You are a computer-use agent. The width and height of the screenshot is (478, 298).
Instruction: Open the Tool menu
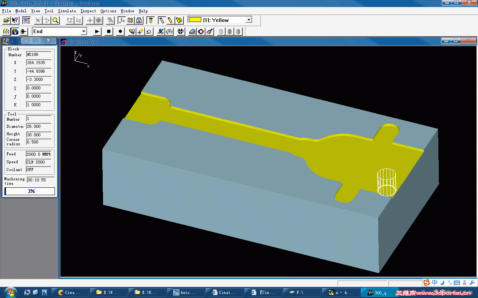click(x=49, y=11)
